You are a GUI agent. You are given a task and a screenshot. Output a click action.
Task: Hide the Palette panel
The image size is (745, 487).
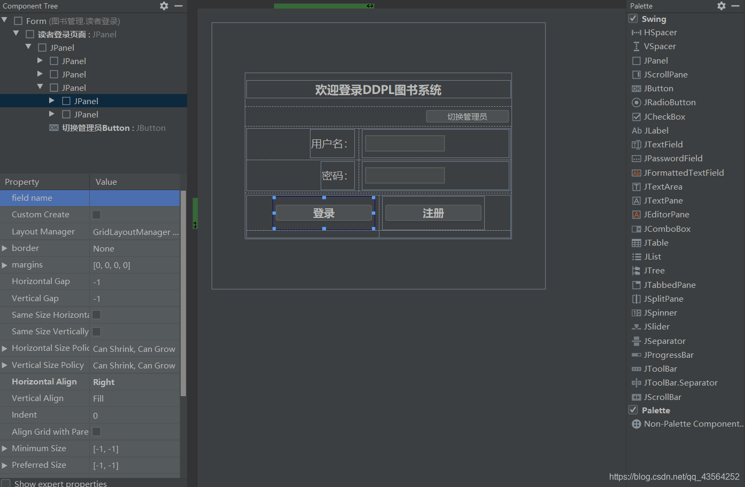click(x=735, y=6)
